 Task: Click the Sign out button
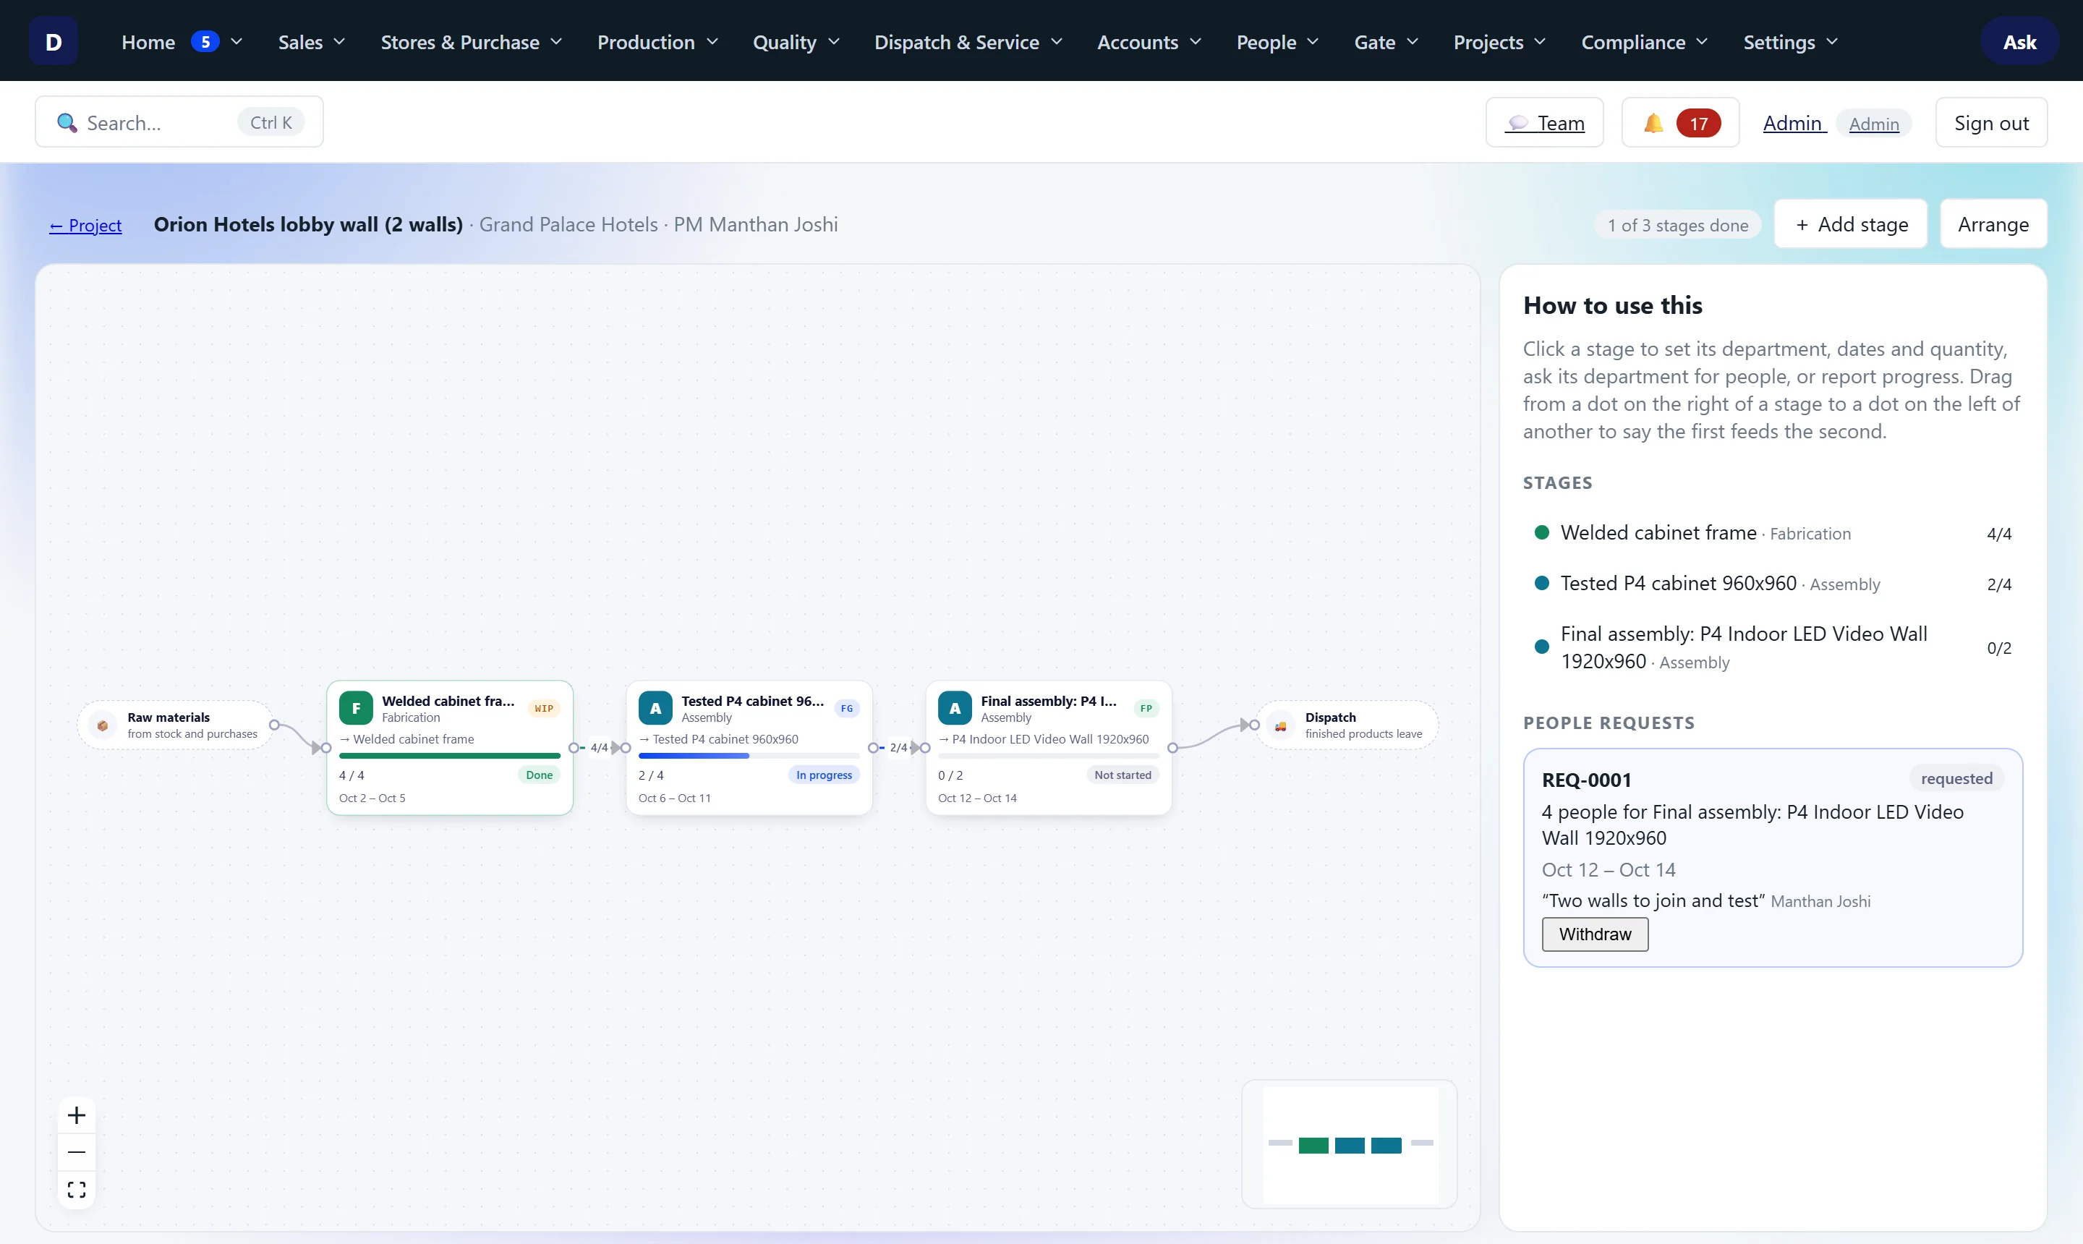(1992, 123)
